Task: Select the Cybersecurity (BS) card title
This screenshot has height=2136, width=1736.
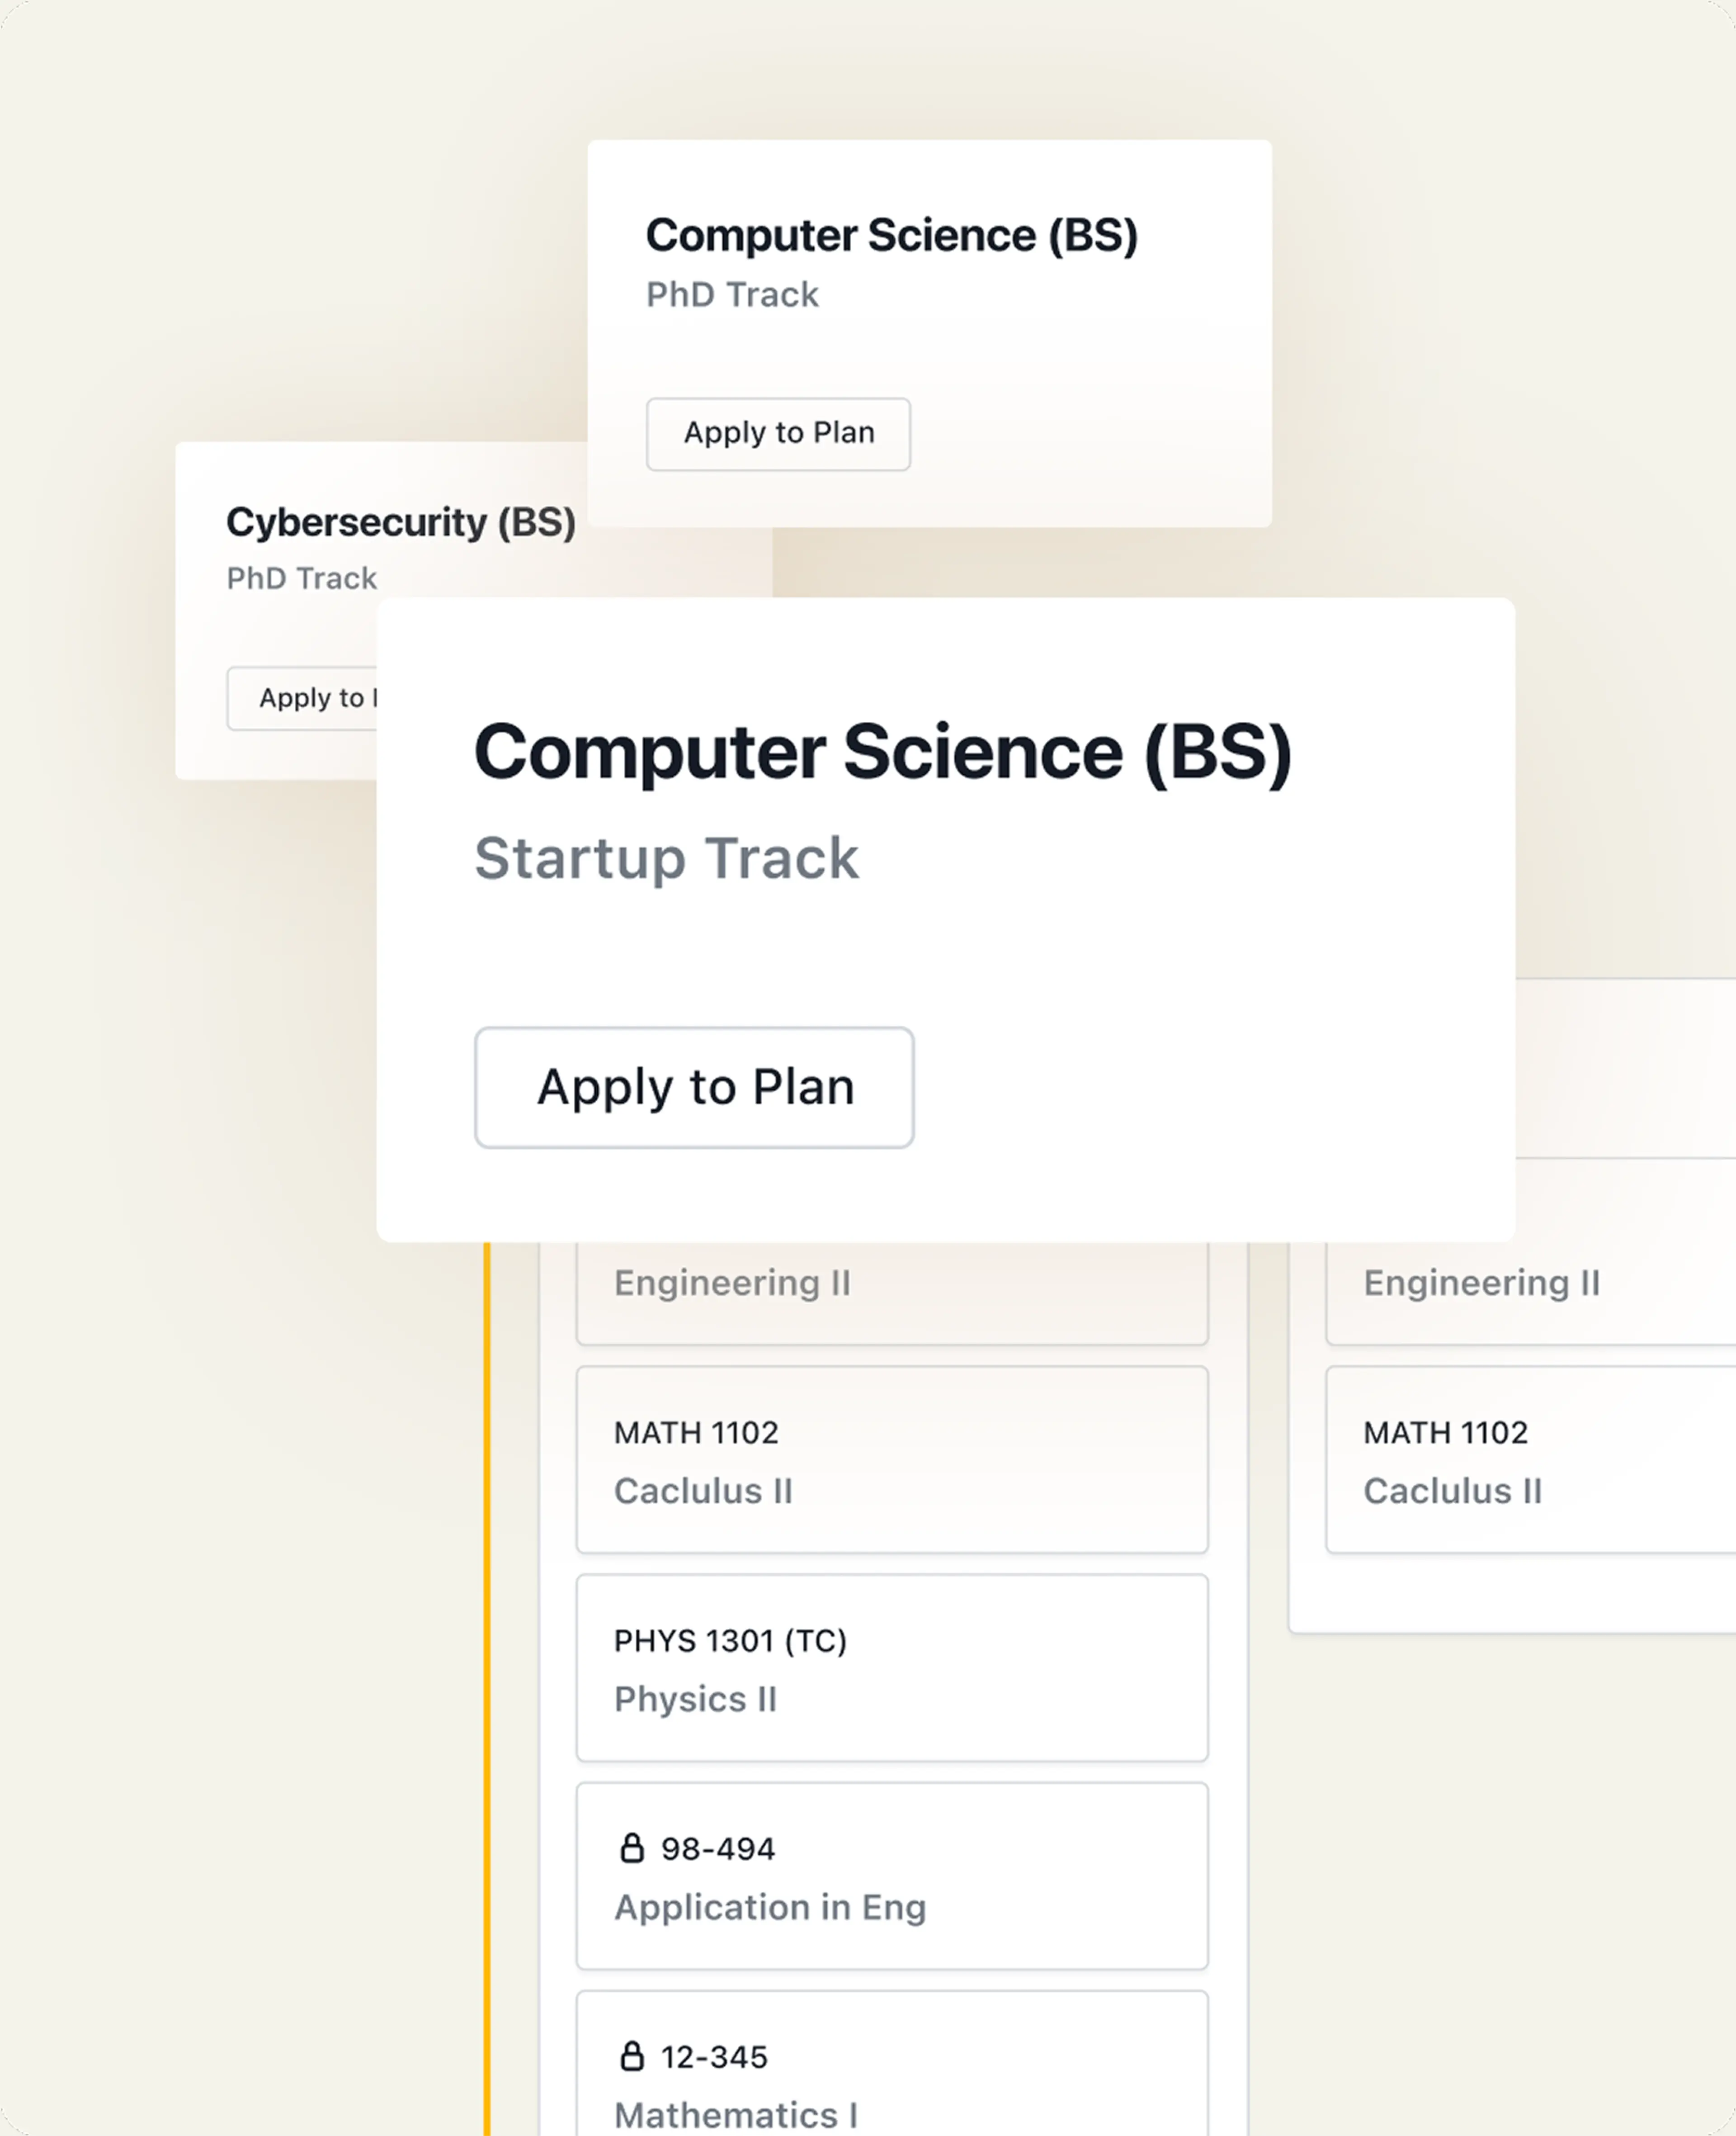Action: point(400,522)
